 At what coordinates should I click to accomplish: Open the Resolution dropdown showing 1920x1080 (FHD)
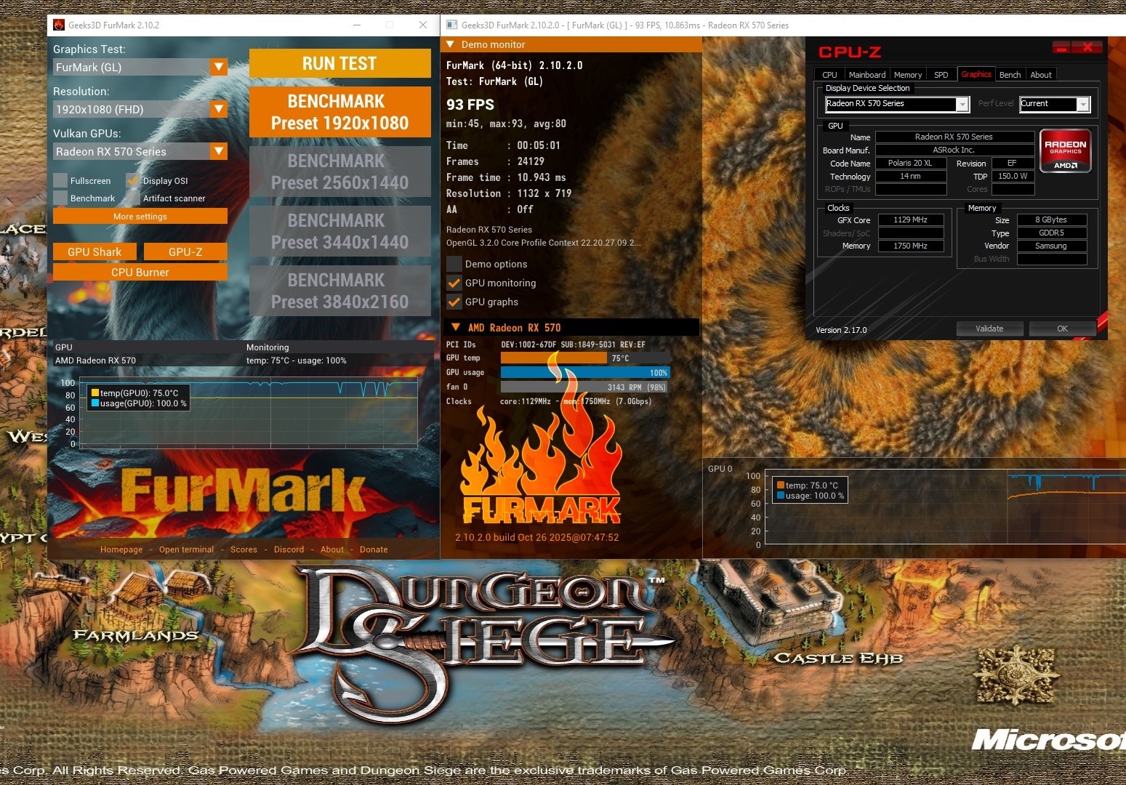point(140,109)
